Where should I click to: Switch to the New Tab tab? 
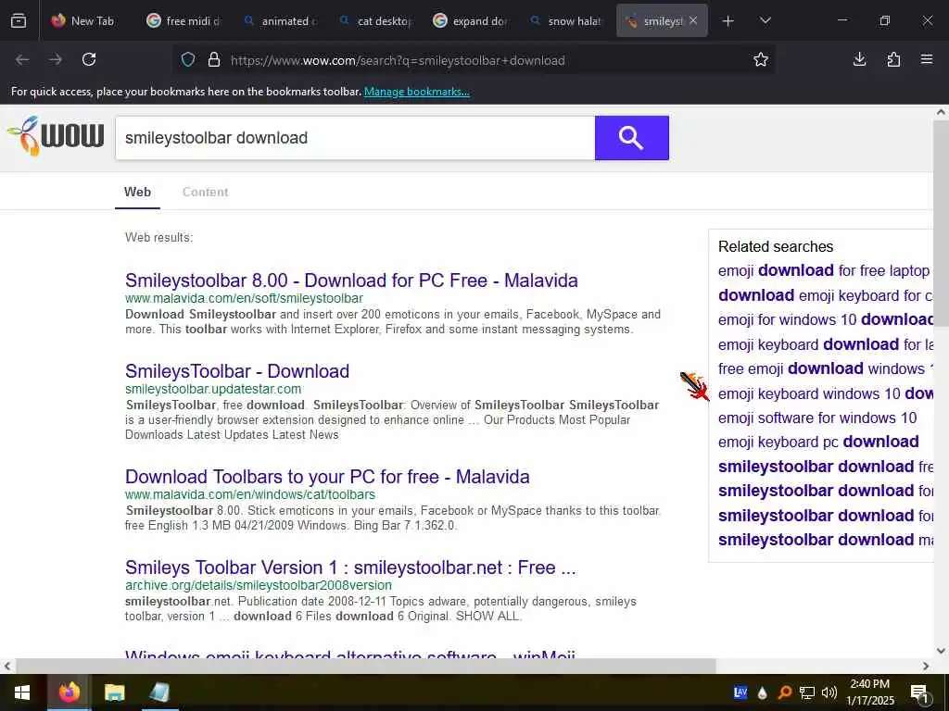(84, 20)
